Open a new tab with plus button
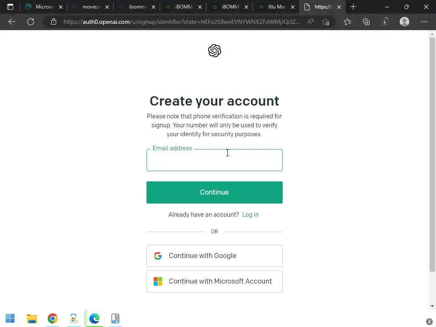 click(353, 7)
